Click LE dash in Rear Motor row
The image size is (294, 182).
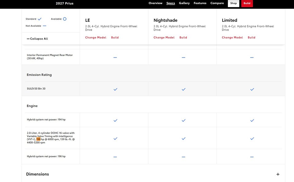115,58
